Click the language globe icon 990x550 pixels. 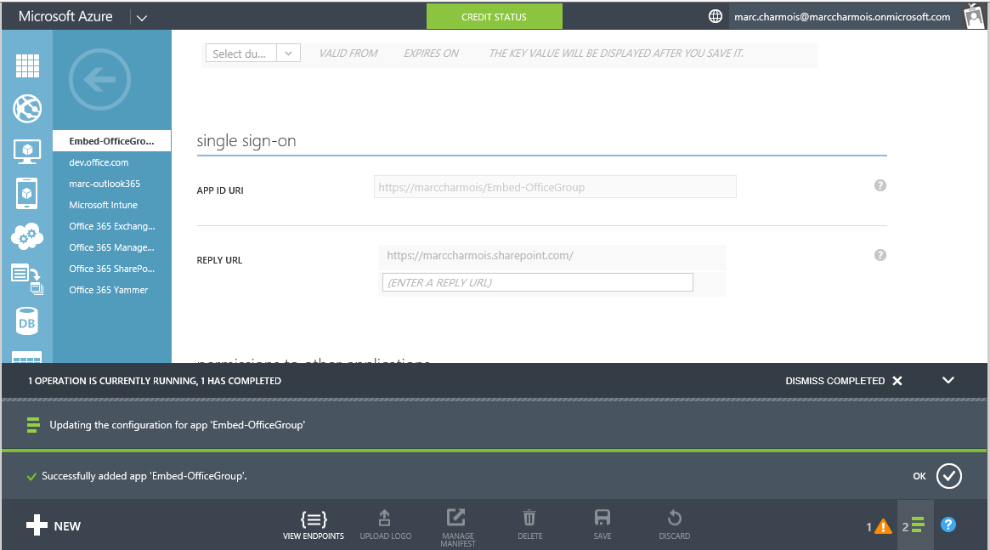coord(716,16)
